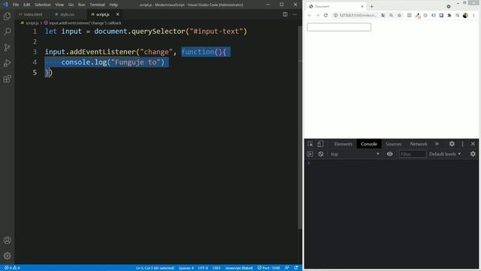Screen dimensions: 481x271
Task: Click the Live Server Port: 5500 item
Action: pos(269,268)
